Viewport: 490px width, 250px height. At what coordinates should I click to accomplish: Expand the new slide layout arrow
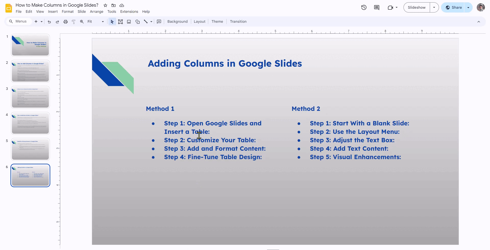pyautogui.click(x=42, y=22)
